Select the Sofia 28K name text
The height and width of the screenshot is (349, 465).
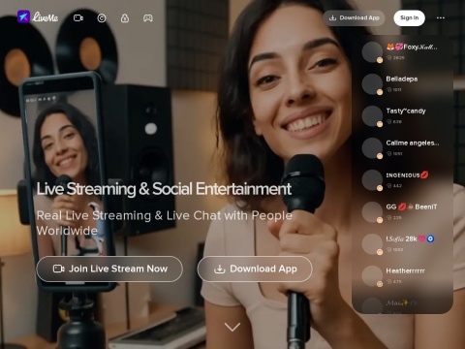tap(410, 238)
